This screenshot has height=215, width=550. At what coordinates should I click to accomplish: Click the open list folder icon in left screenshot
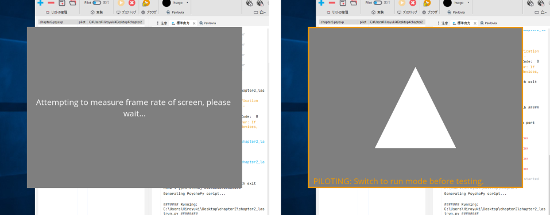pos(72,3)
